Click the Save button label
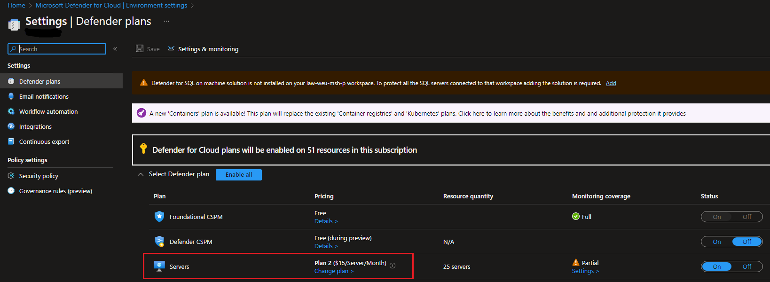The width and height of the screenshot is (770, 282). click(153, 49)
